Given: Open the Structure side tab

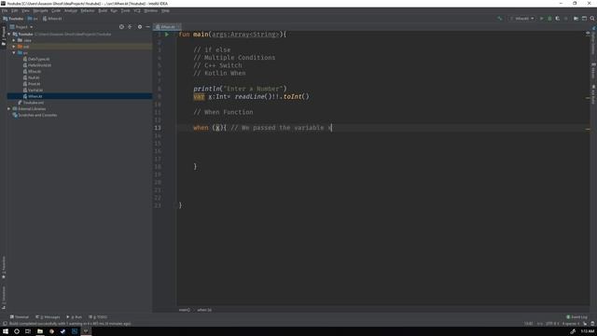Looking at the screenshot, I should [x=4, y=297].
